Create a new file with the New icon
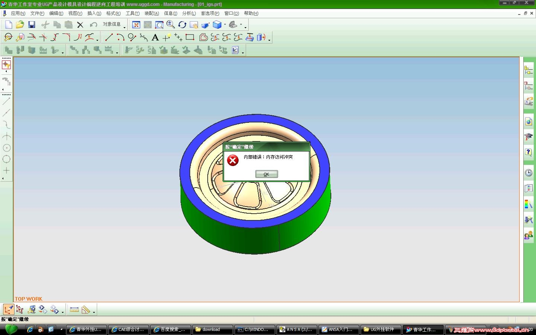536x335 pixels. (x=9, y=25)
